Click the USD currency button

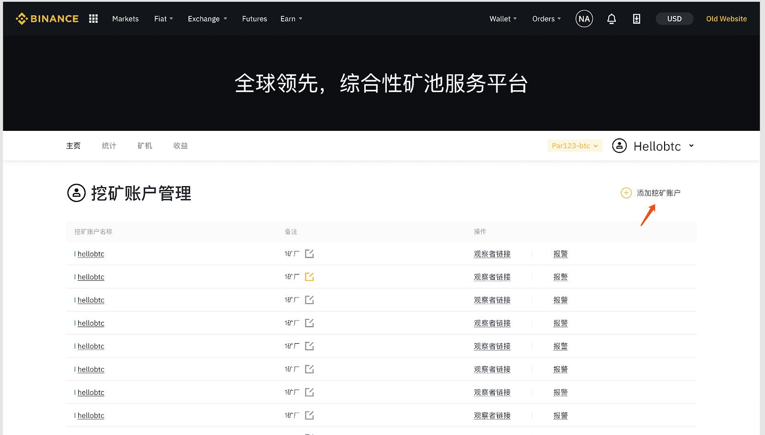pos(674,19)
